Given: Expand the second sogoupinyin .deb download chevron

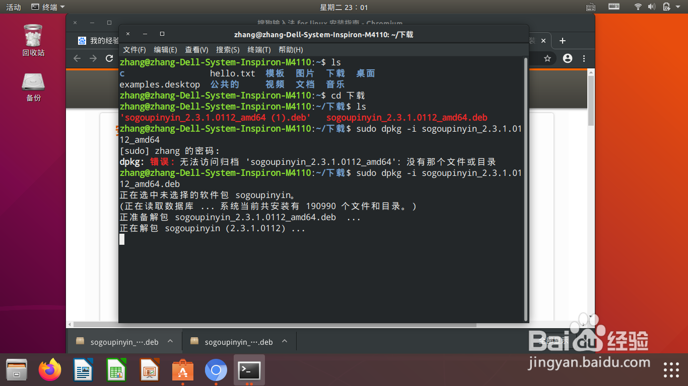Looking at the screenshot, I should tap(285, 341).
